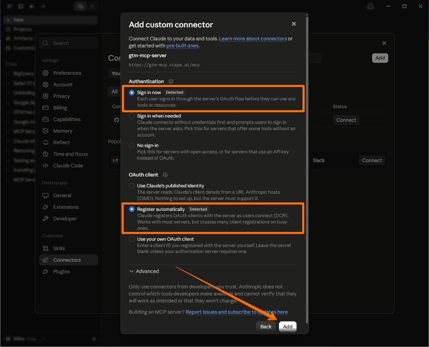Image resolution: width=429 pixels, height=347 pixels.
Task: Open the Account settings page
Action: (69, 85)
